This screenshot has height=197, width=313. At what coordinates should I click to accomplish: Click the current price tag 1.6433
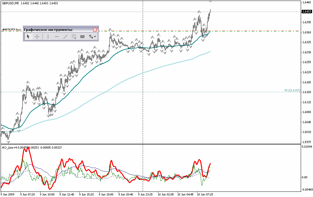pyautogui.click(x=306, y=12)
